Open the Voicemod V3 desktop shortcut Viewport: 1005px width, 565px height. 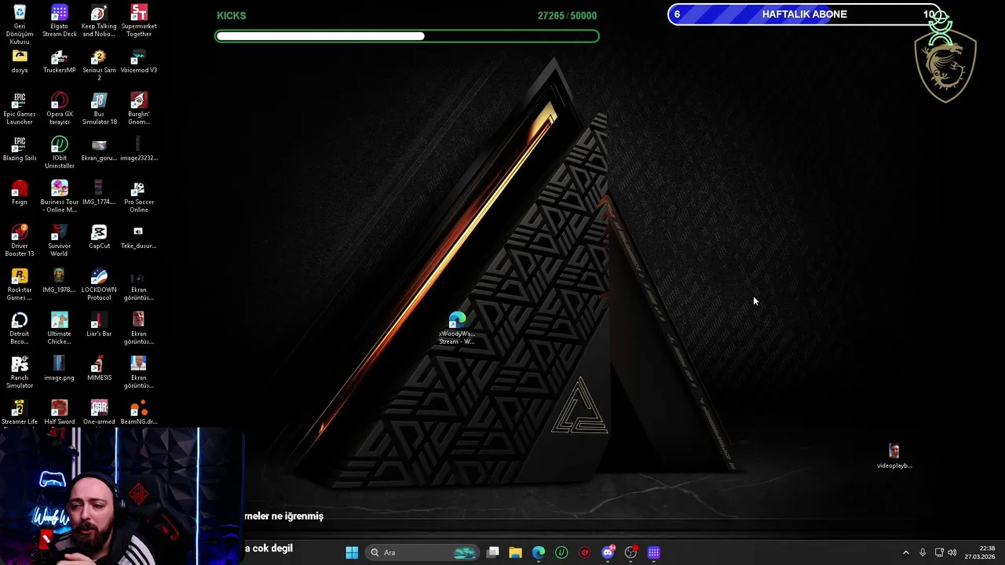tap(139, 62)
